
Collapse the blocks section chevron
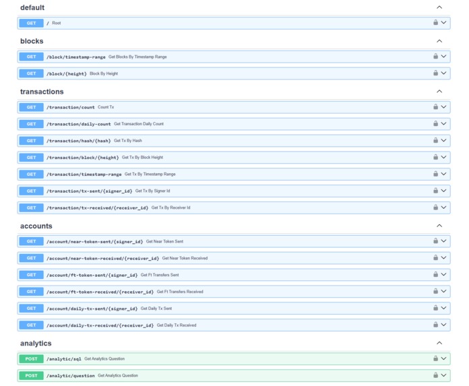coord(439,41)
